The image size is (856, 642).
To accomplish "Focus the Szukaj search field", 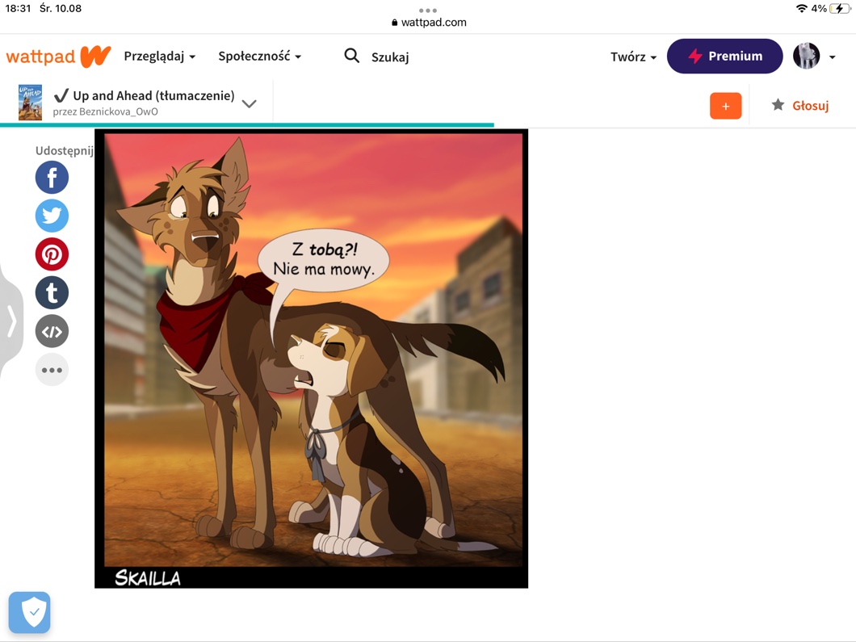I will [390, 57].
